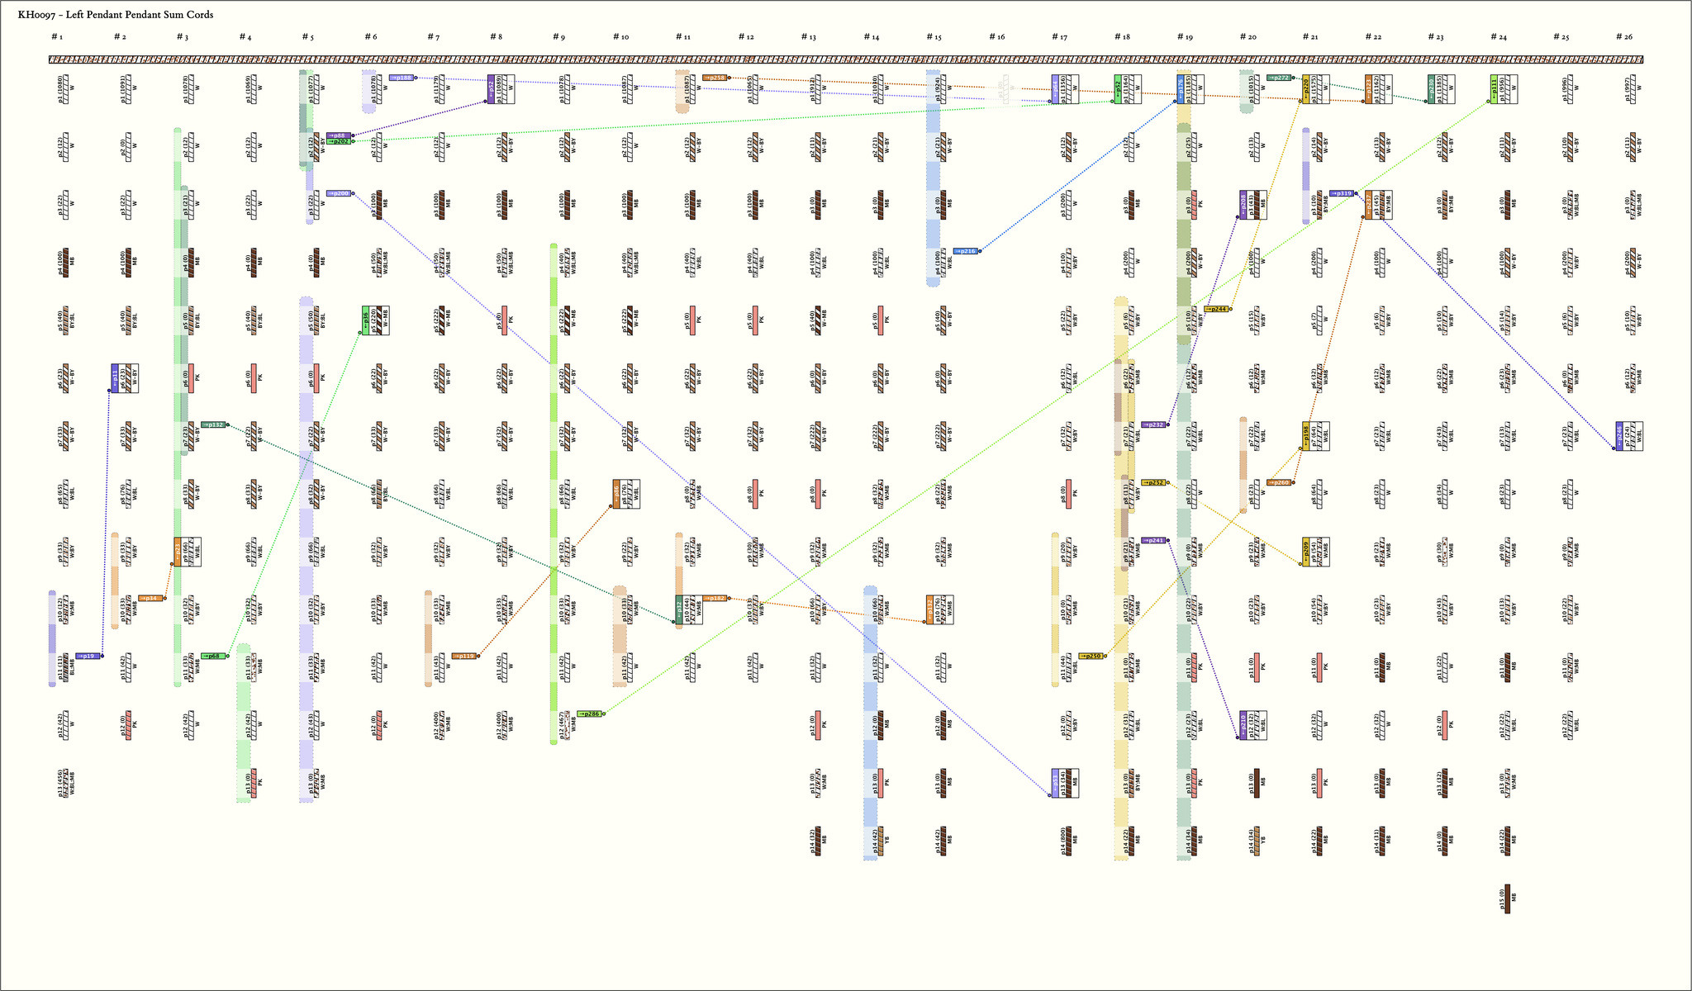Select the purple →p232 tag
This screenshot has height=991, width=1692.
1153,424
